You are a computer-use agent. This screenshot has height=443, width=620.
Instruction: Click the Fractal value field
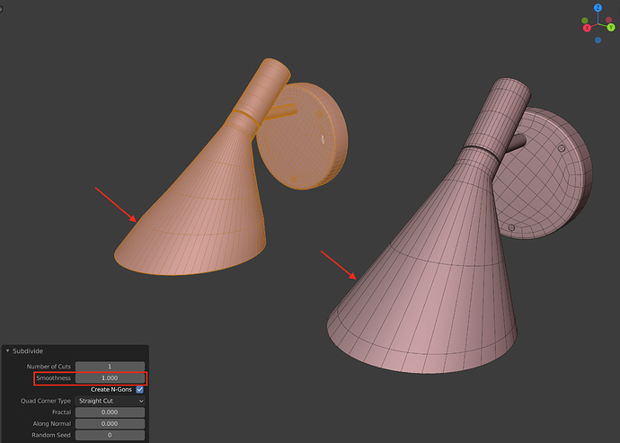tap(110, 412)
